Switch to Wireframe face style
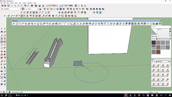 click(x=51, y=9)
